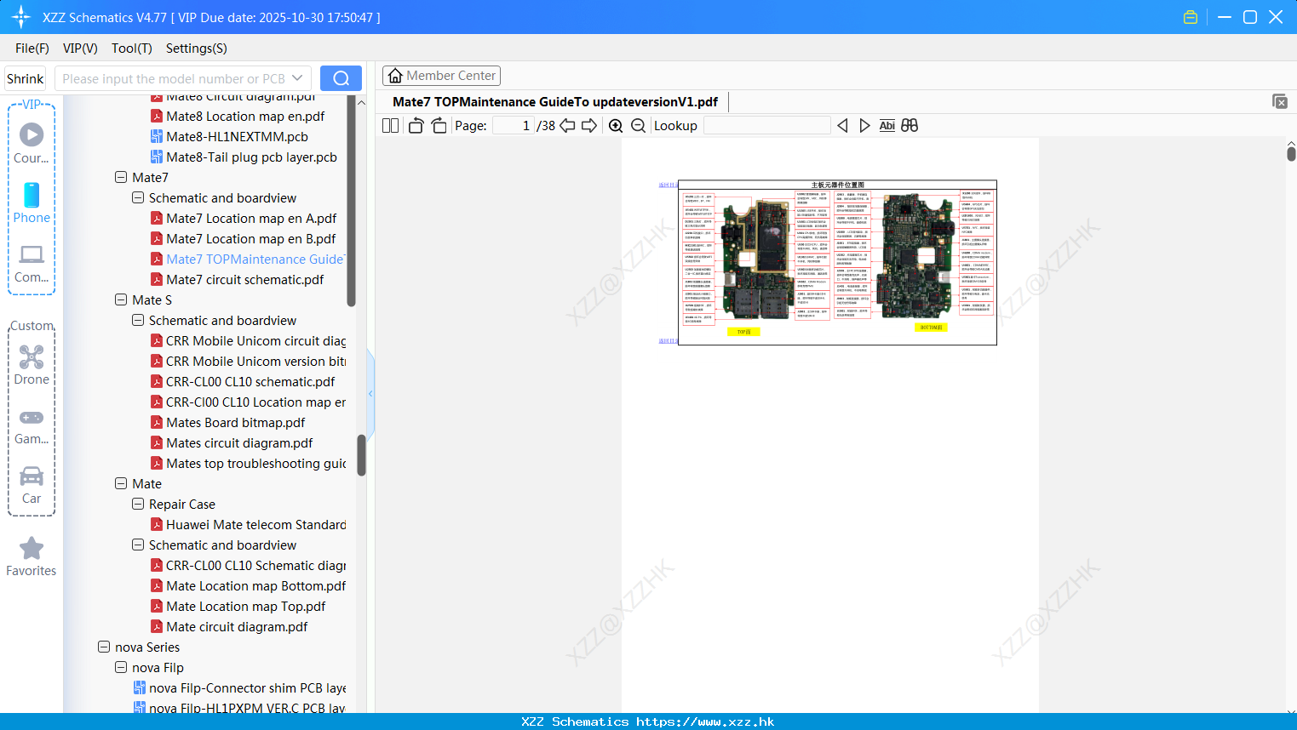Collapse Schematic and boardview under Mate S
The image size is (1297, 730).
coord(138,320)
